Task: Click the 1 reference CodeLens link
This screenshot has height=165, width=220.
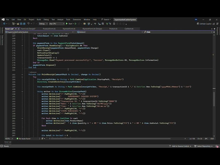Action: click(33, 72)
